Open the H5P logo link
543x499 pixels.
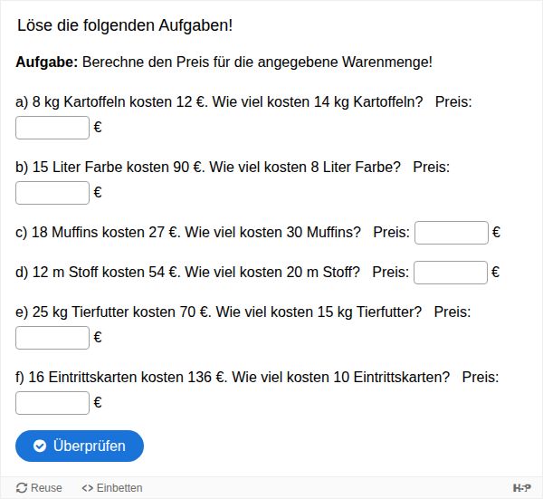tap(522, 488)
